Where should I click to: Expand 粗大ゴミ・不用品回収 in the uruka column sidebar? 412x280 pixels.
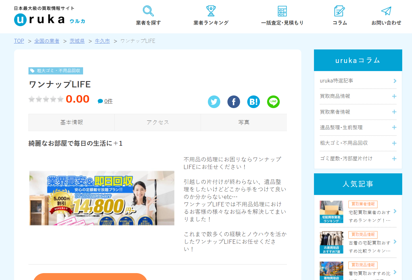tap(394, 143)
